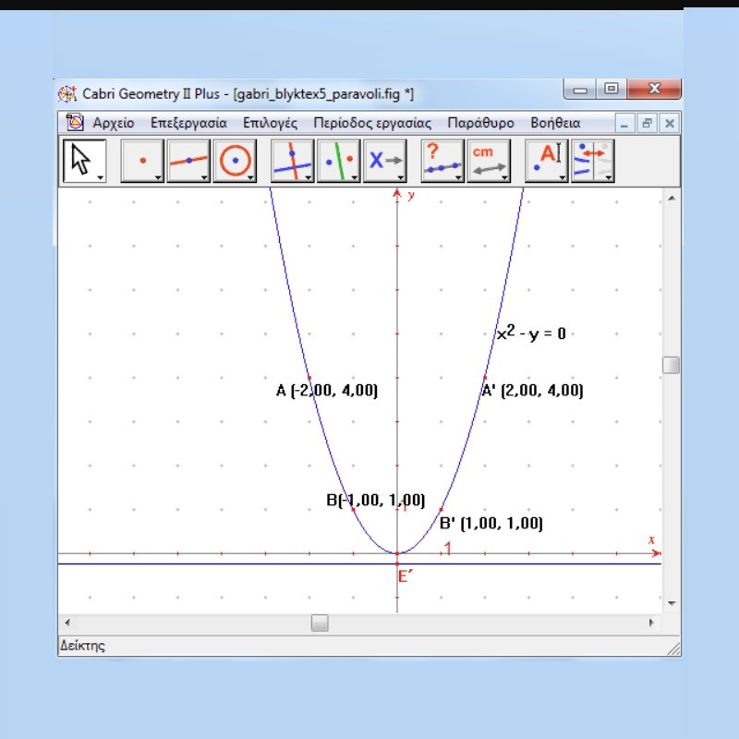Screen dimensions: 739x739
Task: Close the Cabri Geometry main window
Action: (655, 89)
